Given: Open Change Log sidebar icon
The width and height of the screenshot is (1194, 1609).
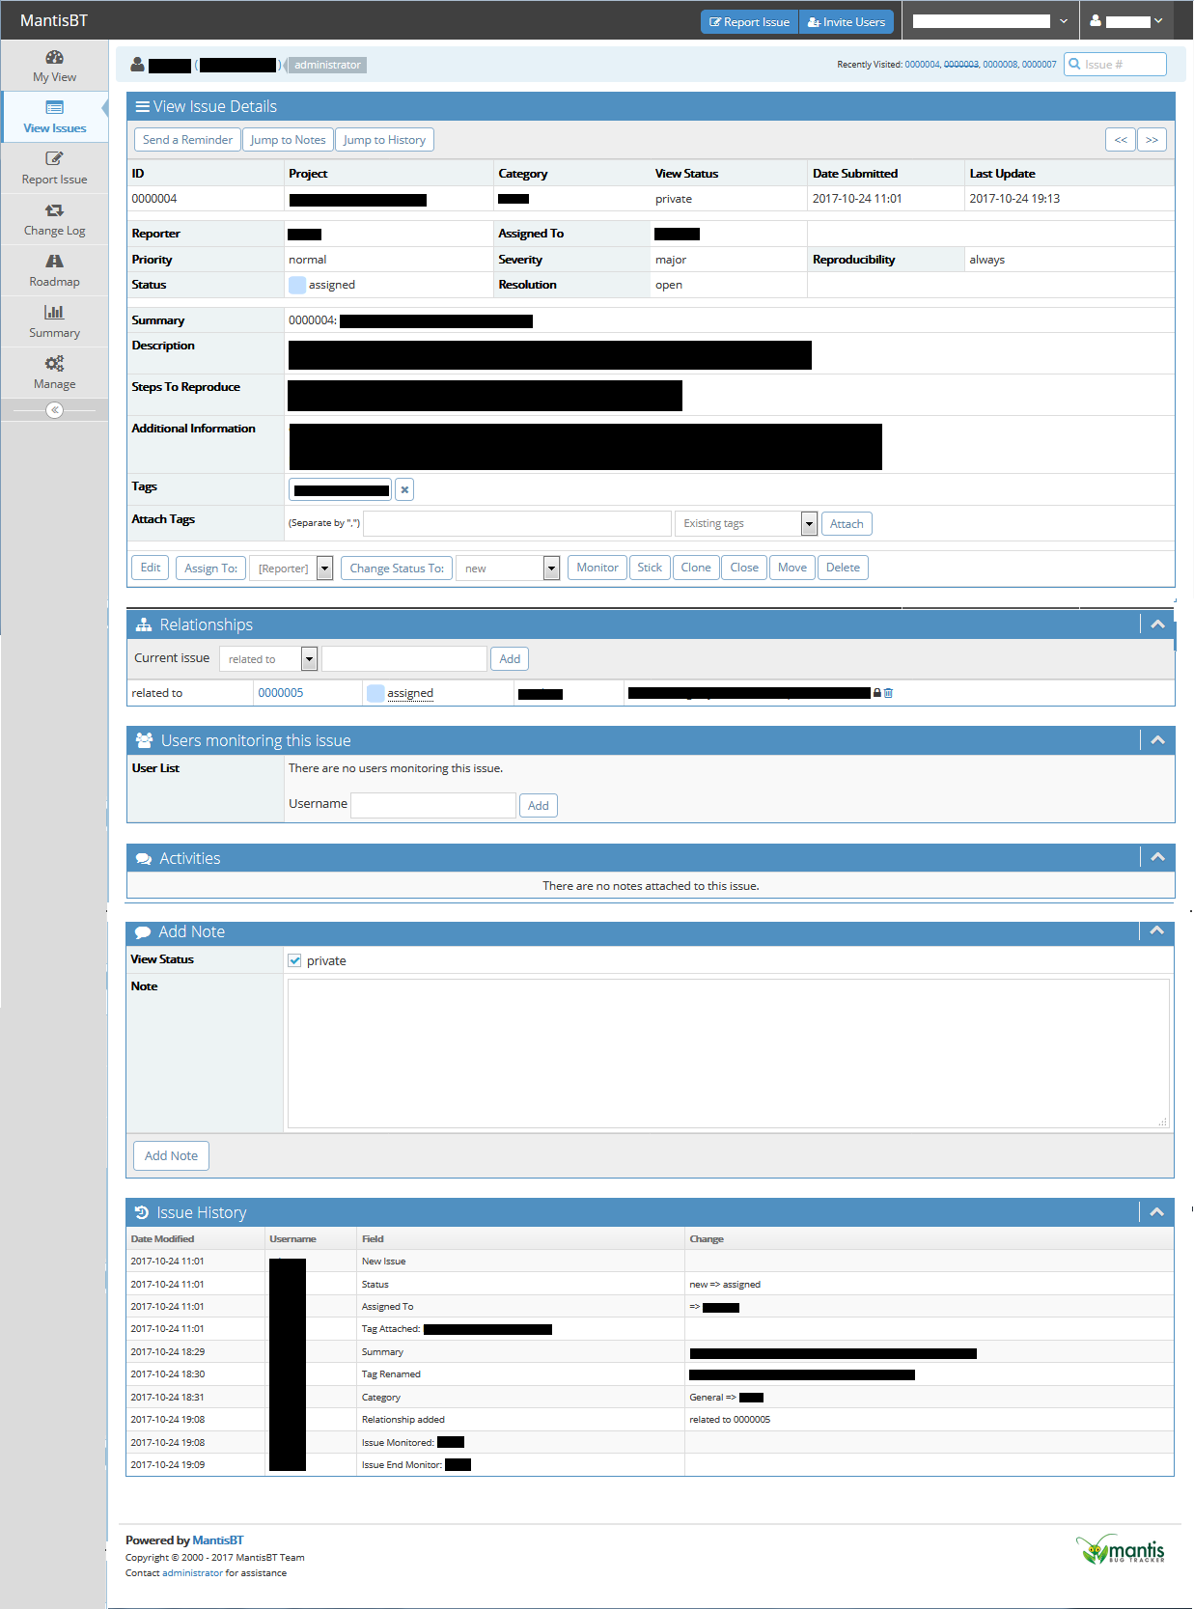Looking at the screenshot, I should tap(54, 209).
